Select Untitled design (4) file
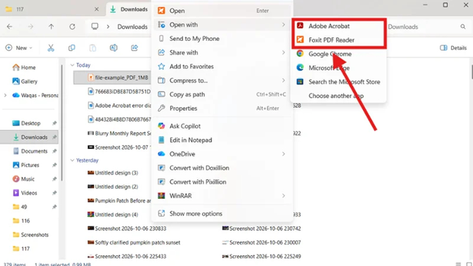The image size is (473, 266). click(x=113, y=215)
